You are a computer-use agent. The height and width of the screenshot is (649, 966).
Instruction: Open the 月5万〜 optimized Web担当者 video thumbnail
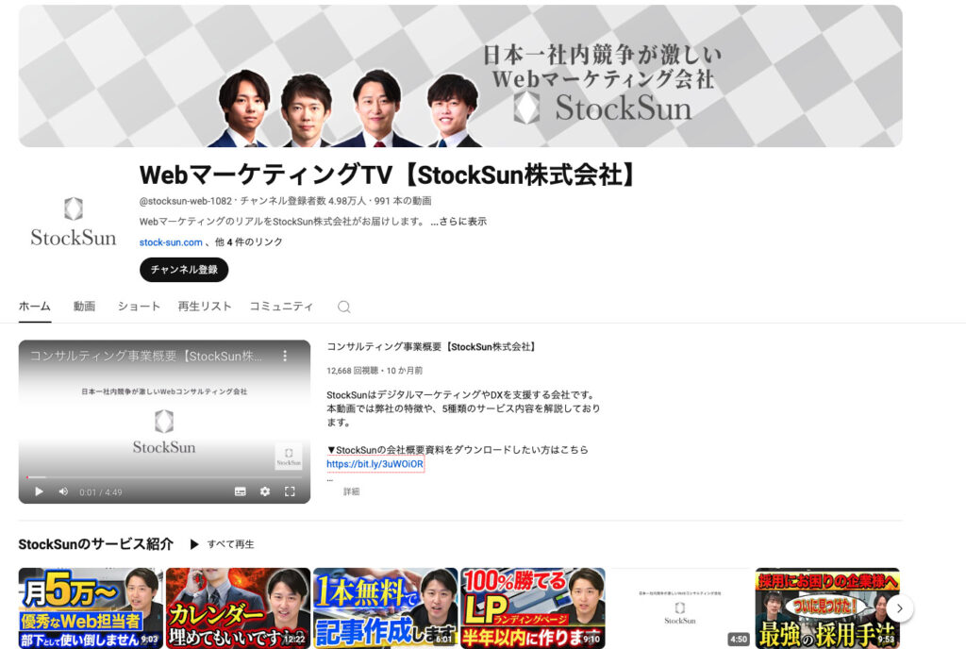[x=92, y=608]
